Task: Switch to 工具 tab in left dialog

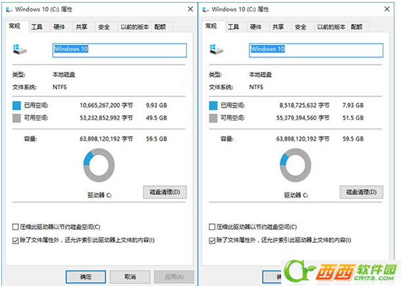Action: [37, 27]
